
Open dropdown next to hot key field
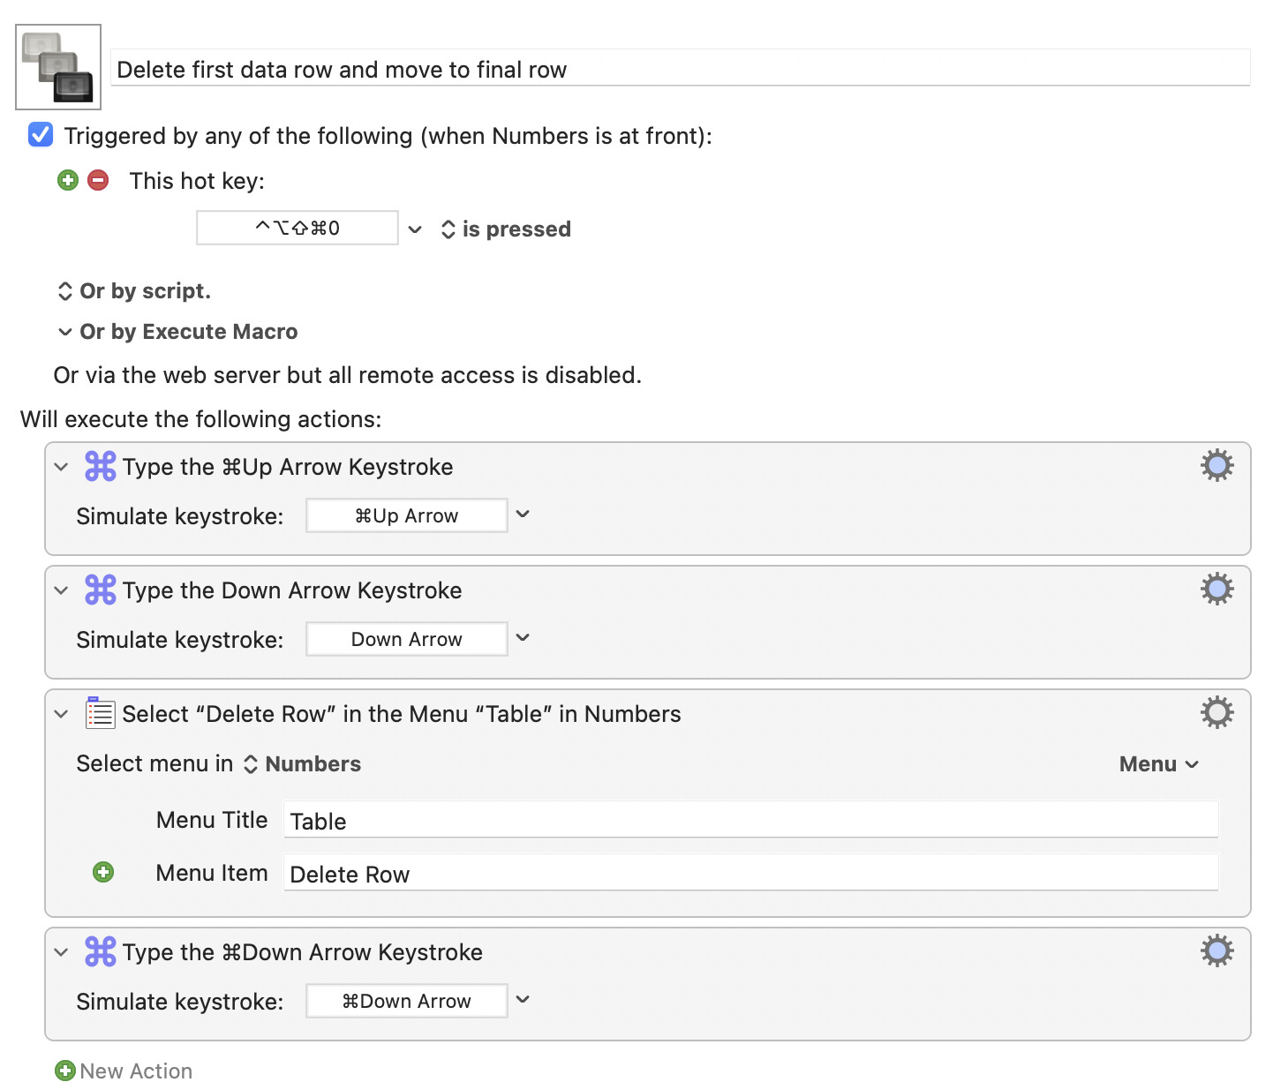pyautogui.click(x=415, y=229)
